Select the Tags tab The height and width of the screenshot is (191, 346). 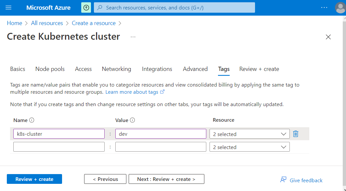(x=224, y=69)
